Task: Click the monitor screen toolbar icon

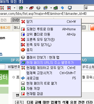Action: point(70,8)
